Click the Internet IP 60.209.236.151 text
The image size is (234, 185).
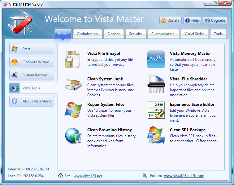click(x=28, y=169)
